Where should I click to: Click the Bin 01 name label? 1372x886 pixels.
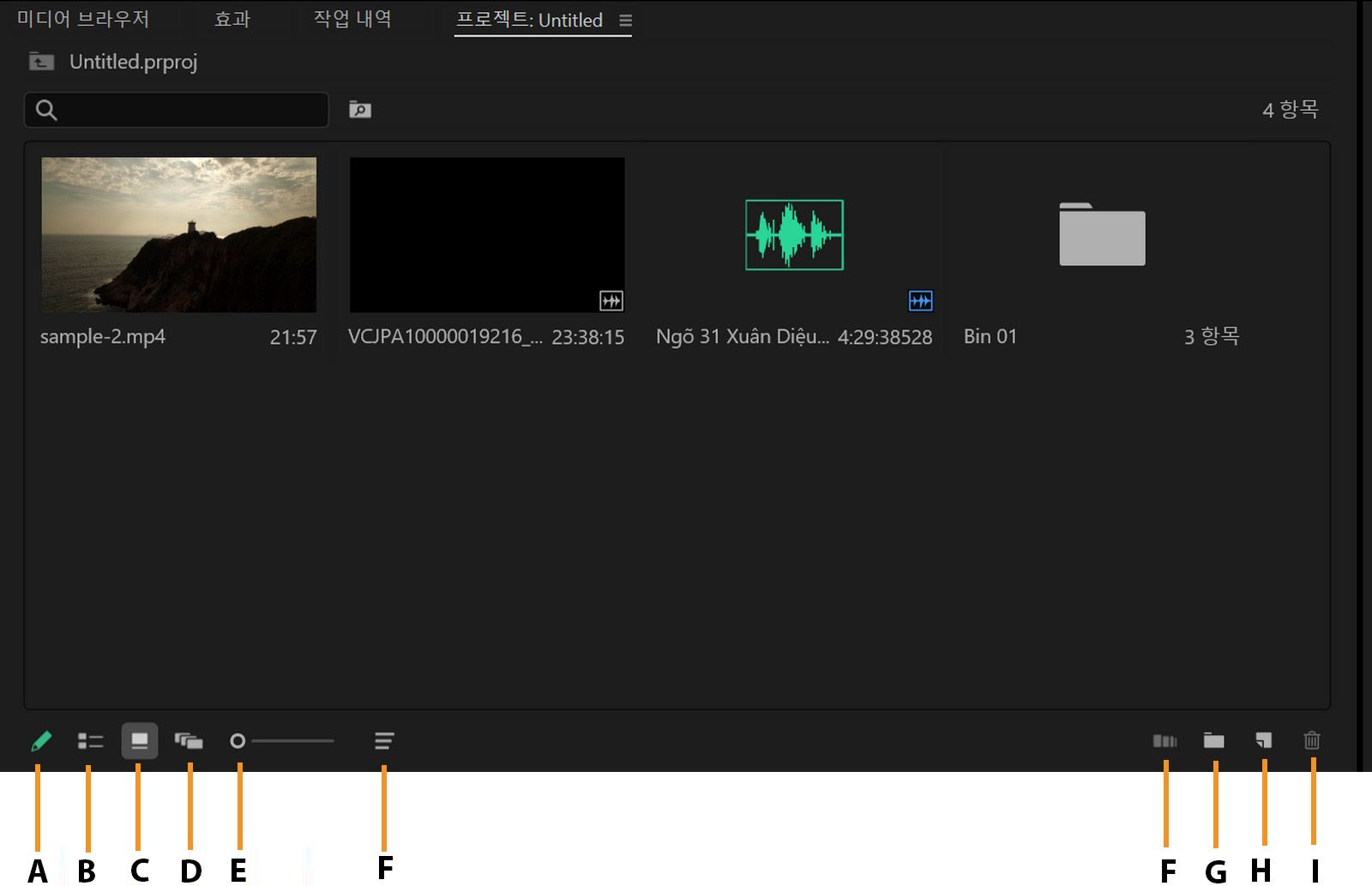pos(990,337)
